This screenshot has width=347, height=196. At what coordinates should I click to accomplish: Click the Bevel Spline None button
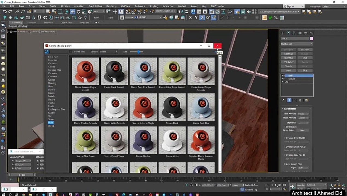303,130
